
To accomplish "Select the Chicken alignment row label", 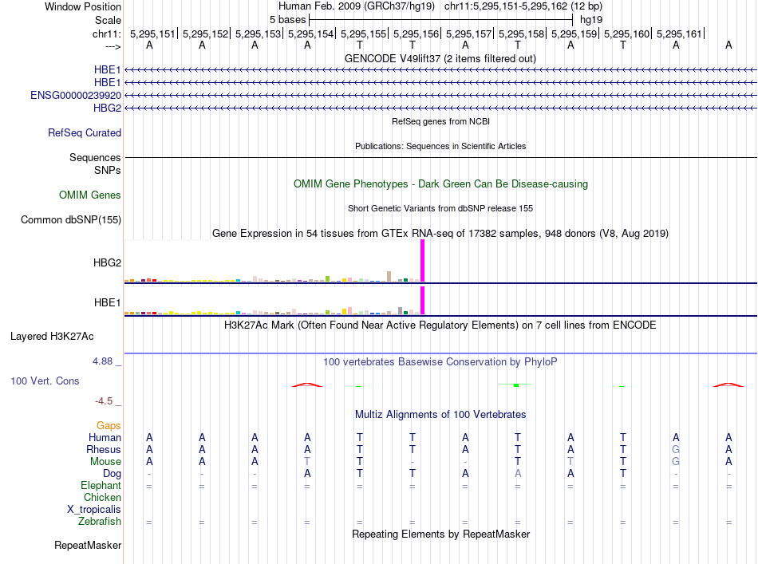I will (102, 497).
